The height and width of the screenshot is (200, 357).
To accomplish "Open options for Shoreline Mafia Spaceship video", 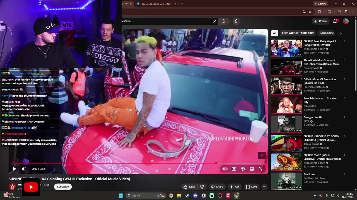I will [x=344, y=61].
